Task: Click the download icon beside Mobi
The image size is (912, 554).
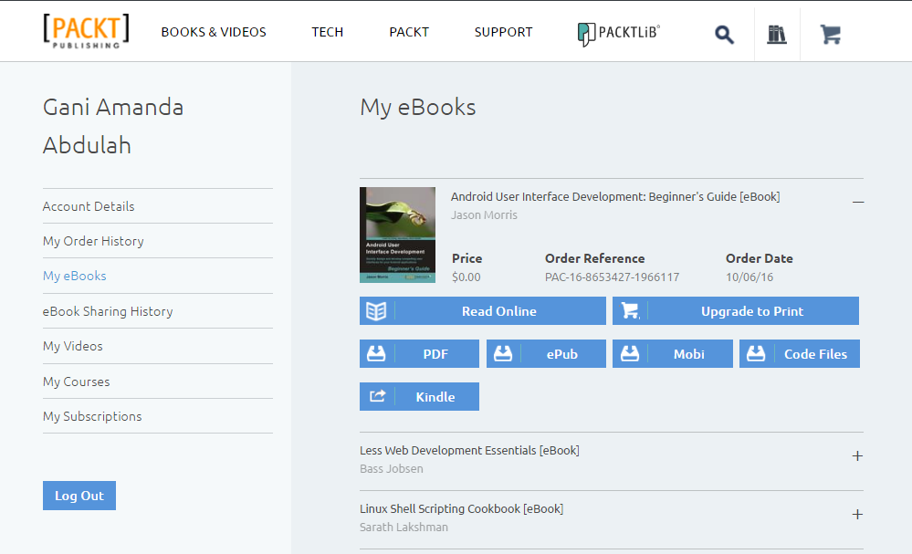Action: pos(630,353)
